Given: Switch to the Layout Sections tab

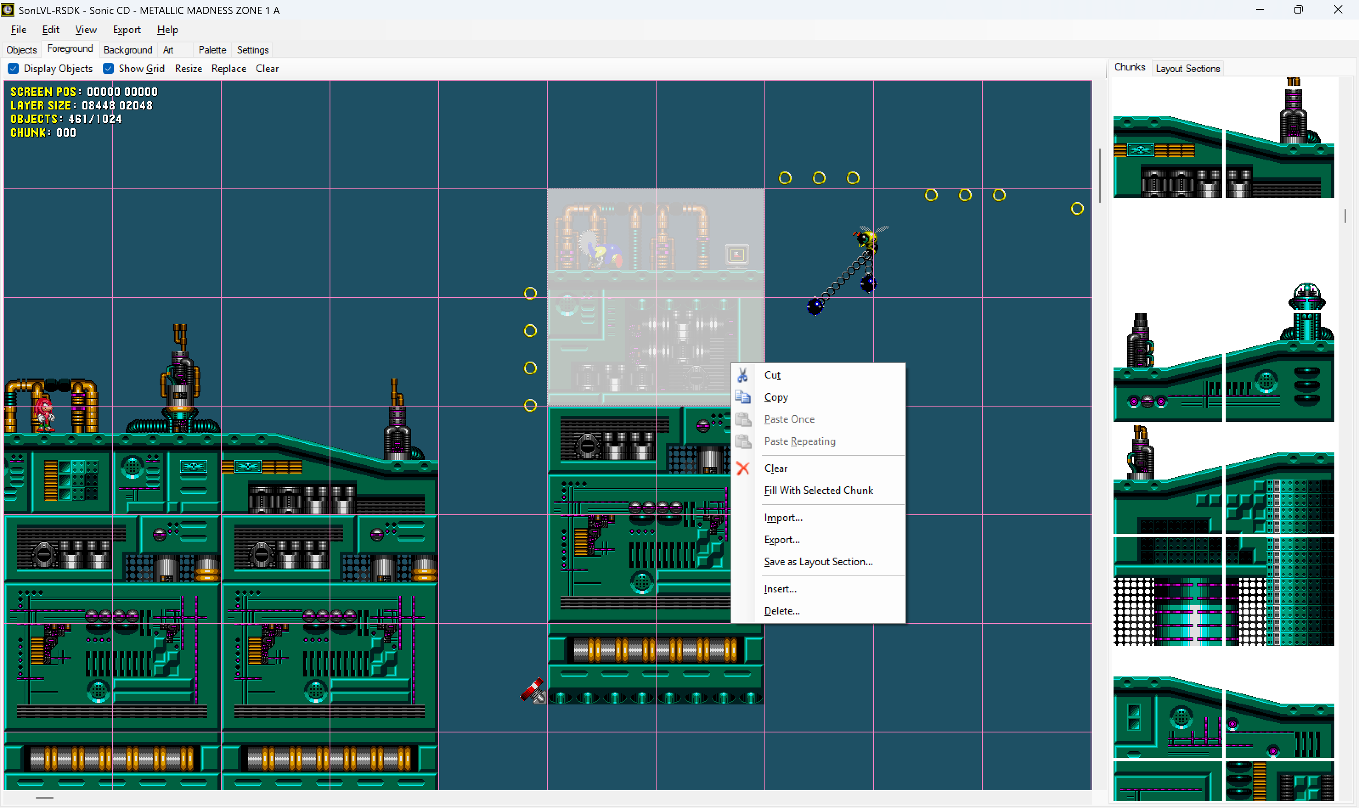Looking at the screenshot, I should tap(1187, 69).
